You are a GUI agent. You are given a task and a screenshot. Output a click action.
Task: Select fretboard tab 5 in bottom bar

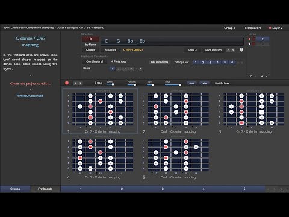click(x=244, y=189)
